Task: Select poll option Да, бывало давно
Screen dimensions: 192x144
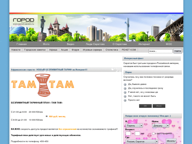Action: pyautogui.click(x=125, y=84)
